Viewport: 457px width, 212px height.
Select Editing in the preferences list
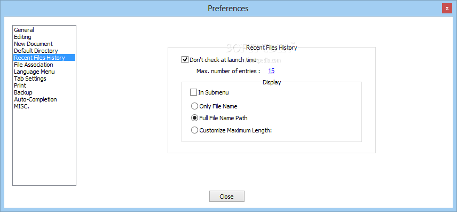coord(44,37)
